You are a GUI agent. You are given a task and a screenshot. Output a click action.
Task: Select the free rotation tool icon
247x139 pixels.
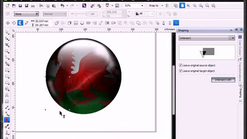click(14, 23)
